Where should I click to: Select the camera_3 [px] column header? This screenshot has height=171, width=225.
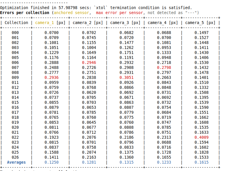point(125,23)
